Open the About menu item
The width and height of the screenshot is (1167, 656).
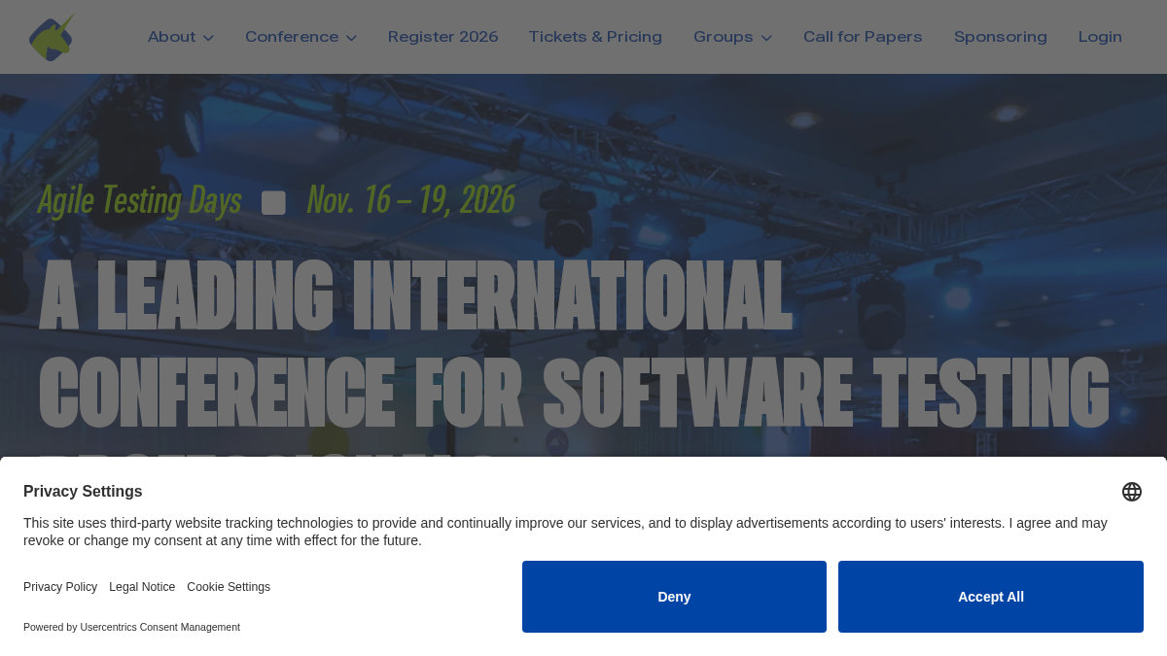[171, 37]
